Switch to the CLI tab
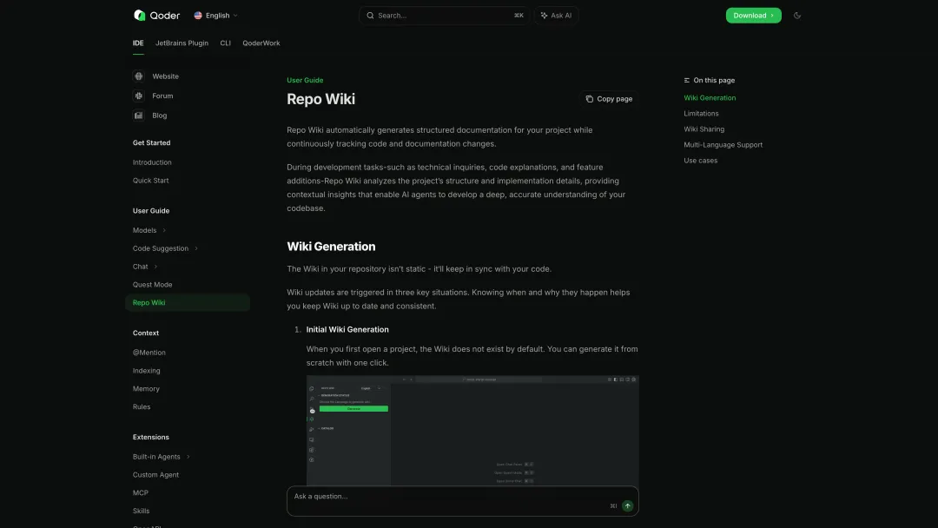 (x=226, y=43)
